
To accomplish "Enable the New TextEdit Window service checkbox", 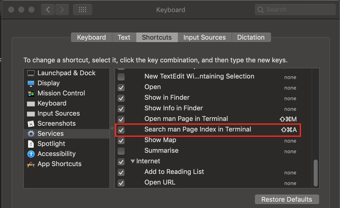I will [121, 77].
